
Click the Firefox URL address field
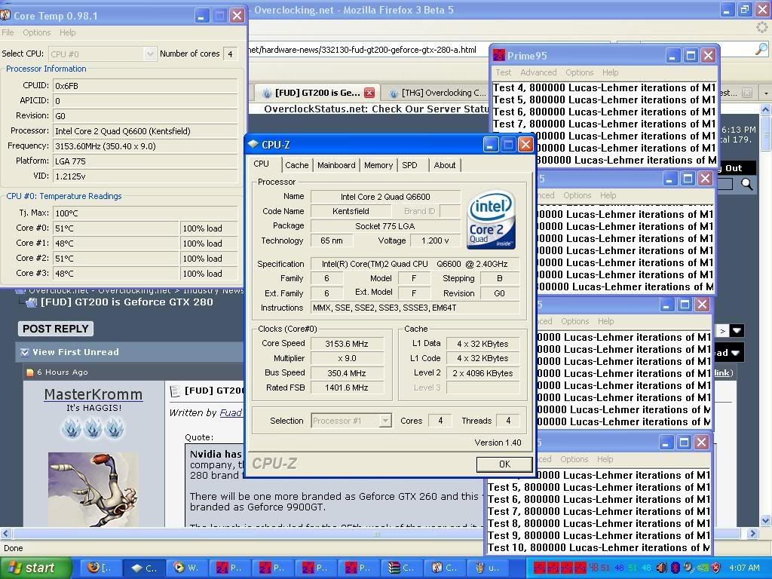coord(428,49)
